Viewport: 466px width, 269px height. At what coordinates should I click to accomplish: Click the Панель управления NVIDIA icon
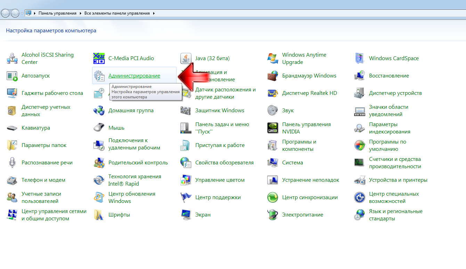click(x=273, y=128)
